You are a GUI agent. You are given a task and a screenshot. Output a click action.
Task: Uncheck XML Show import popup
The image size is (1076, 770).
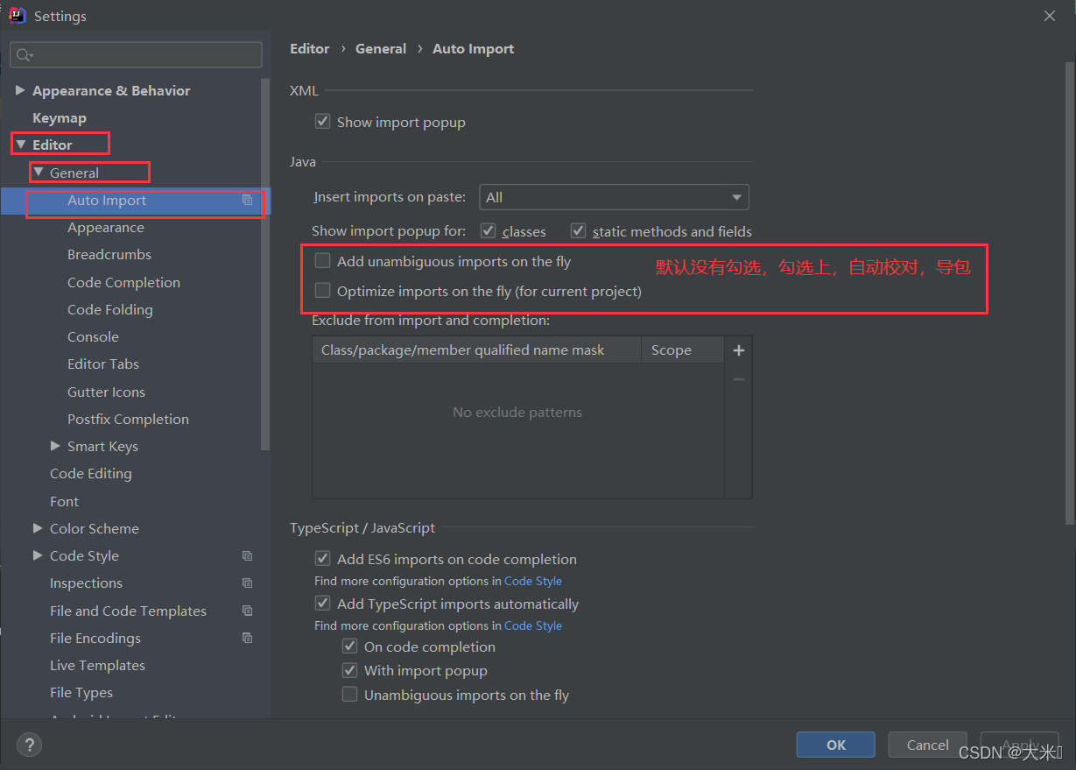click(x=322, y=122)
